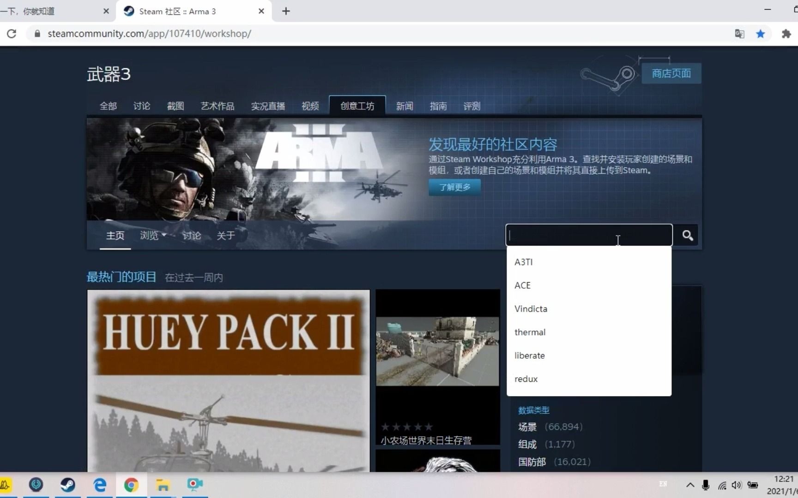
Task: Switch to the 讨论 top tab
Action: [142, 106]
